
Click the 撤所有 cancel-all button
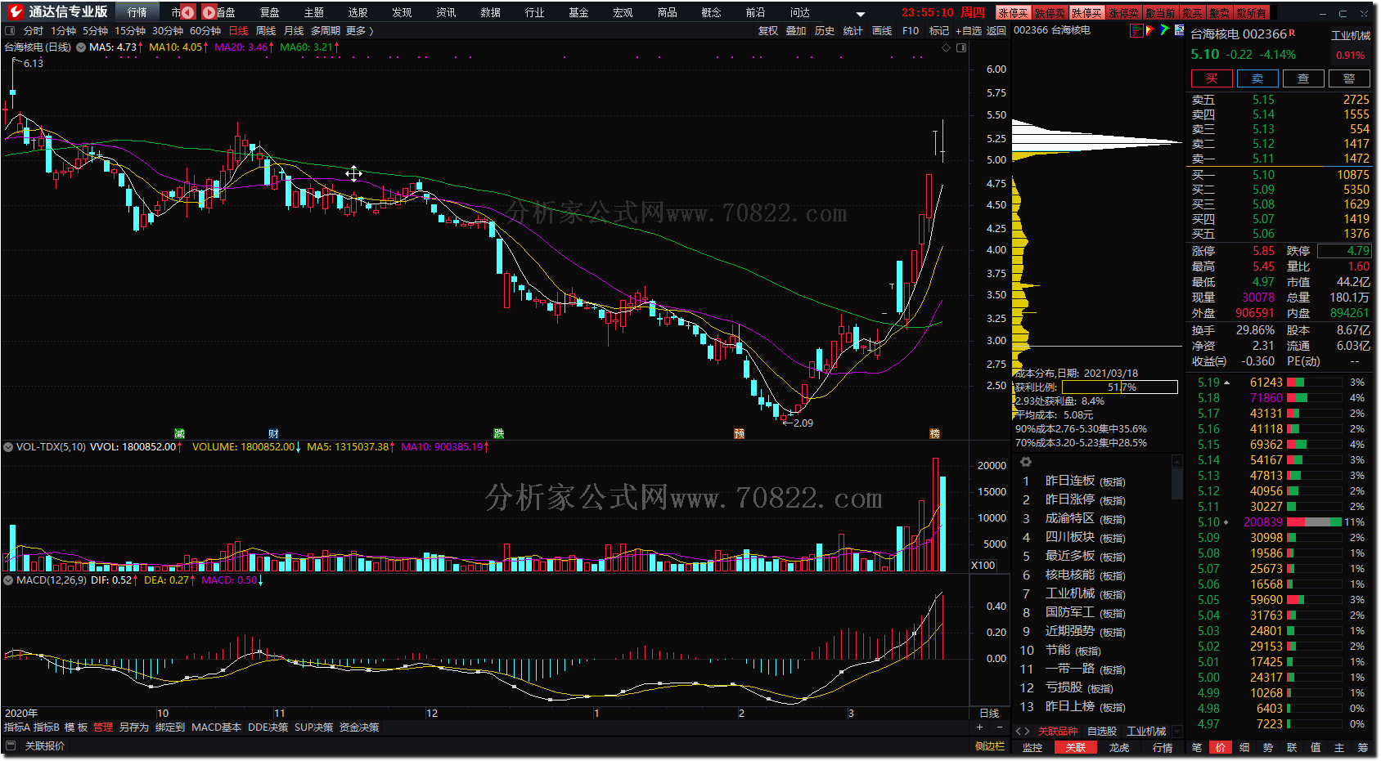tap(1252, 12)
